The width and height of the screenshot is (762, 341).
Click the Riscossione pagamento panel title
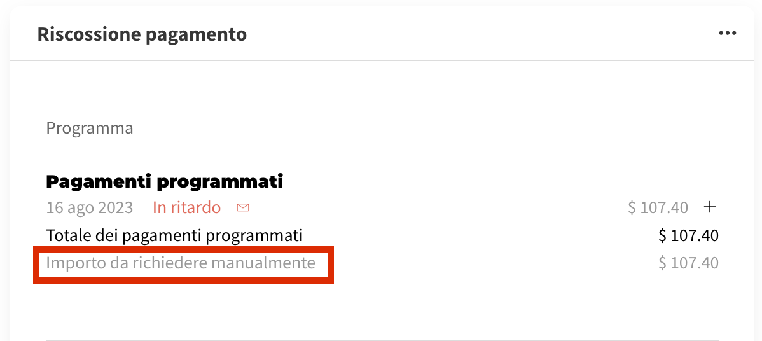tap(142, 34)
